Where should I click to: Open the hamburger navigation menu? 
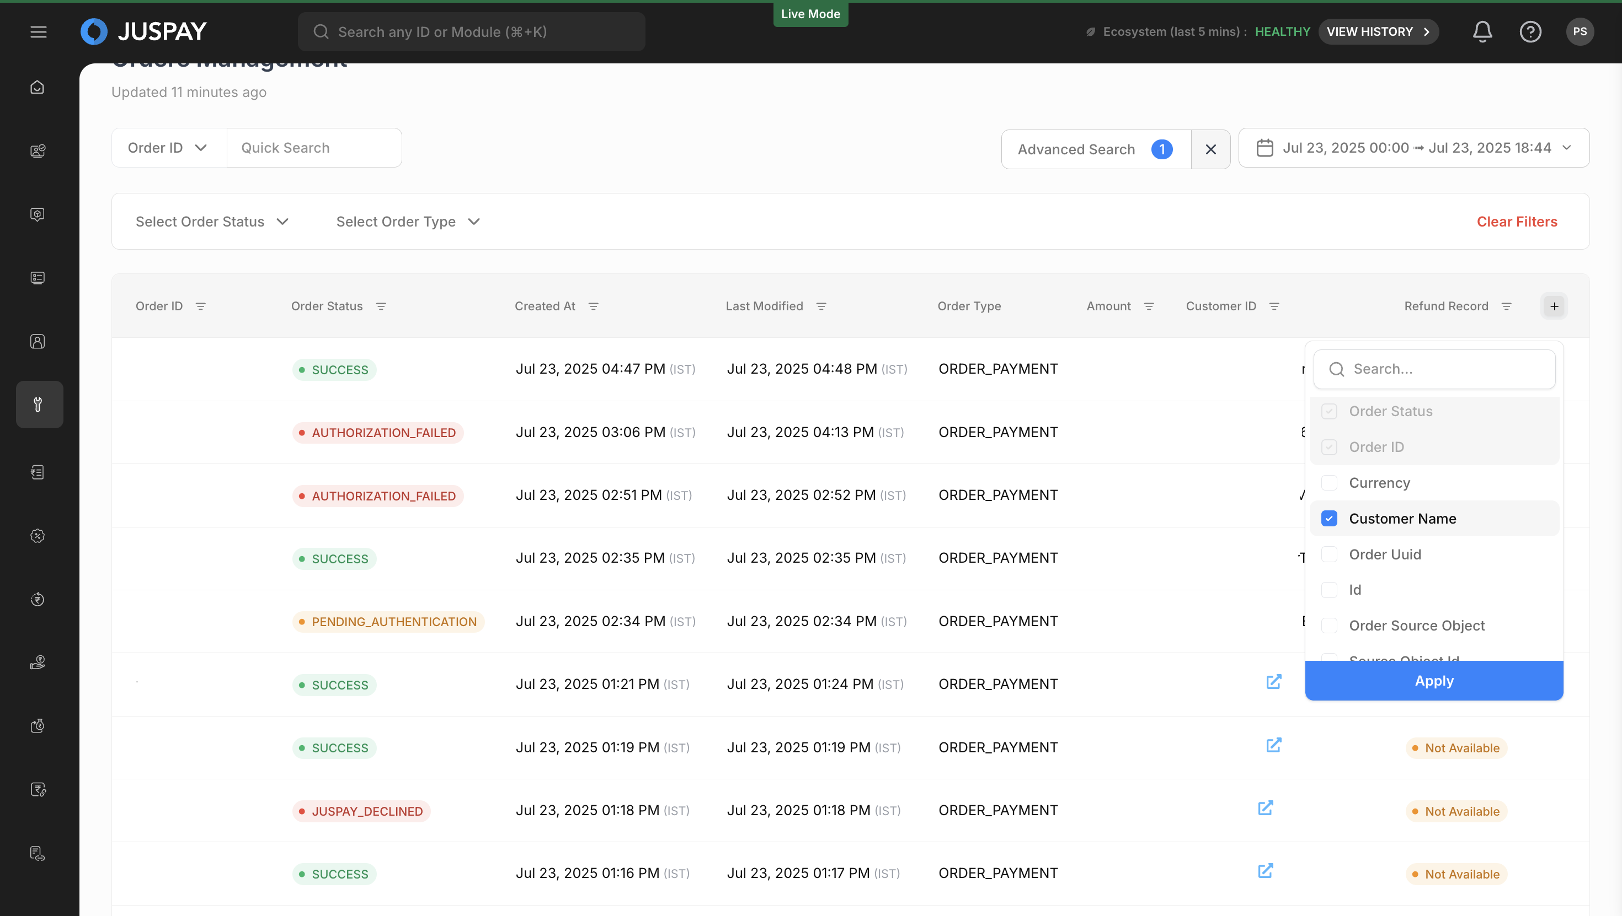tap(39, 31)
